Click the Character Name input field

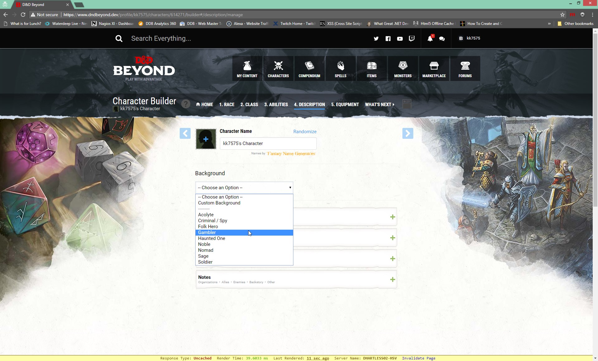pos(268,143)
